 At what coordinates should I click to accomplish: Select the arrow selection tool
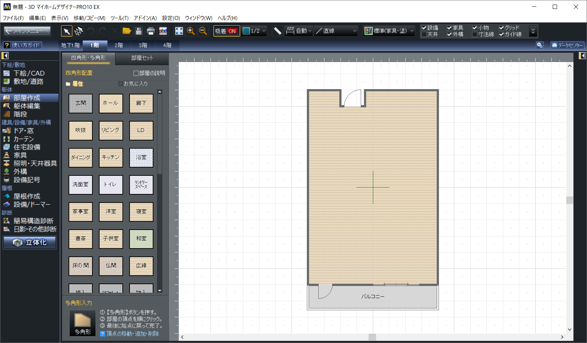[66, 31]
